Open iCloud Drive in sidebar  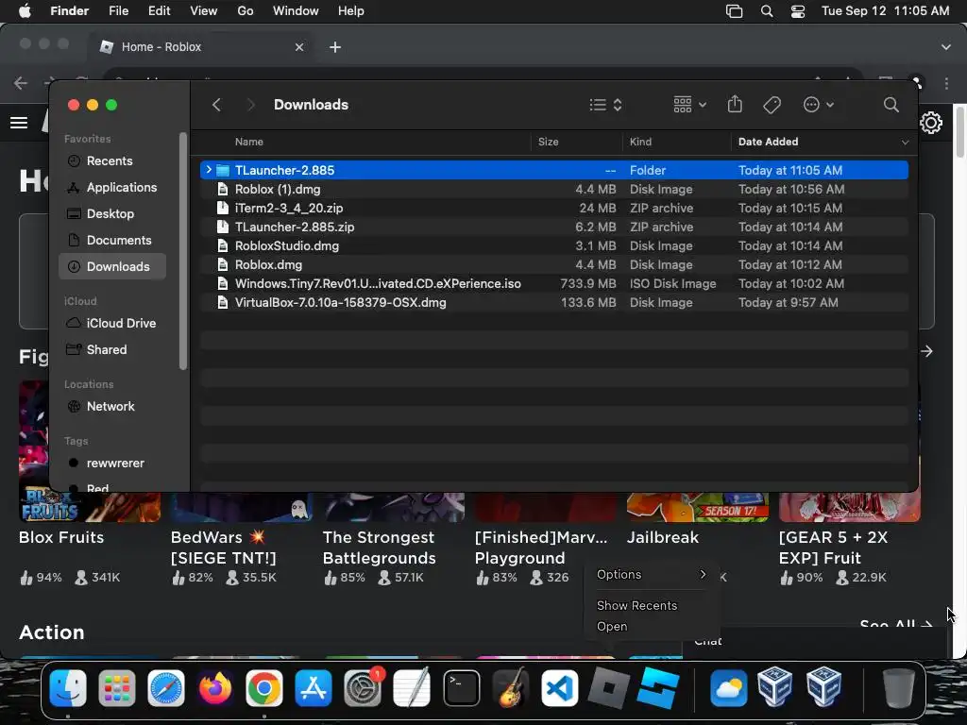point(112,323)
